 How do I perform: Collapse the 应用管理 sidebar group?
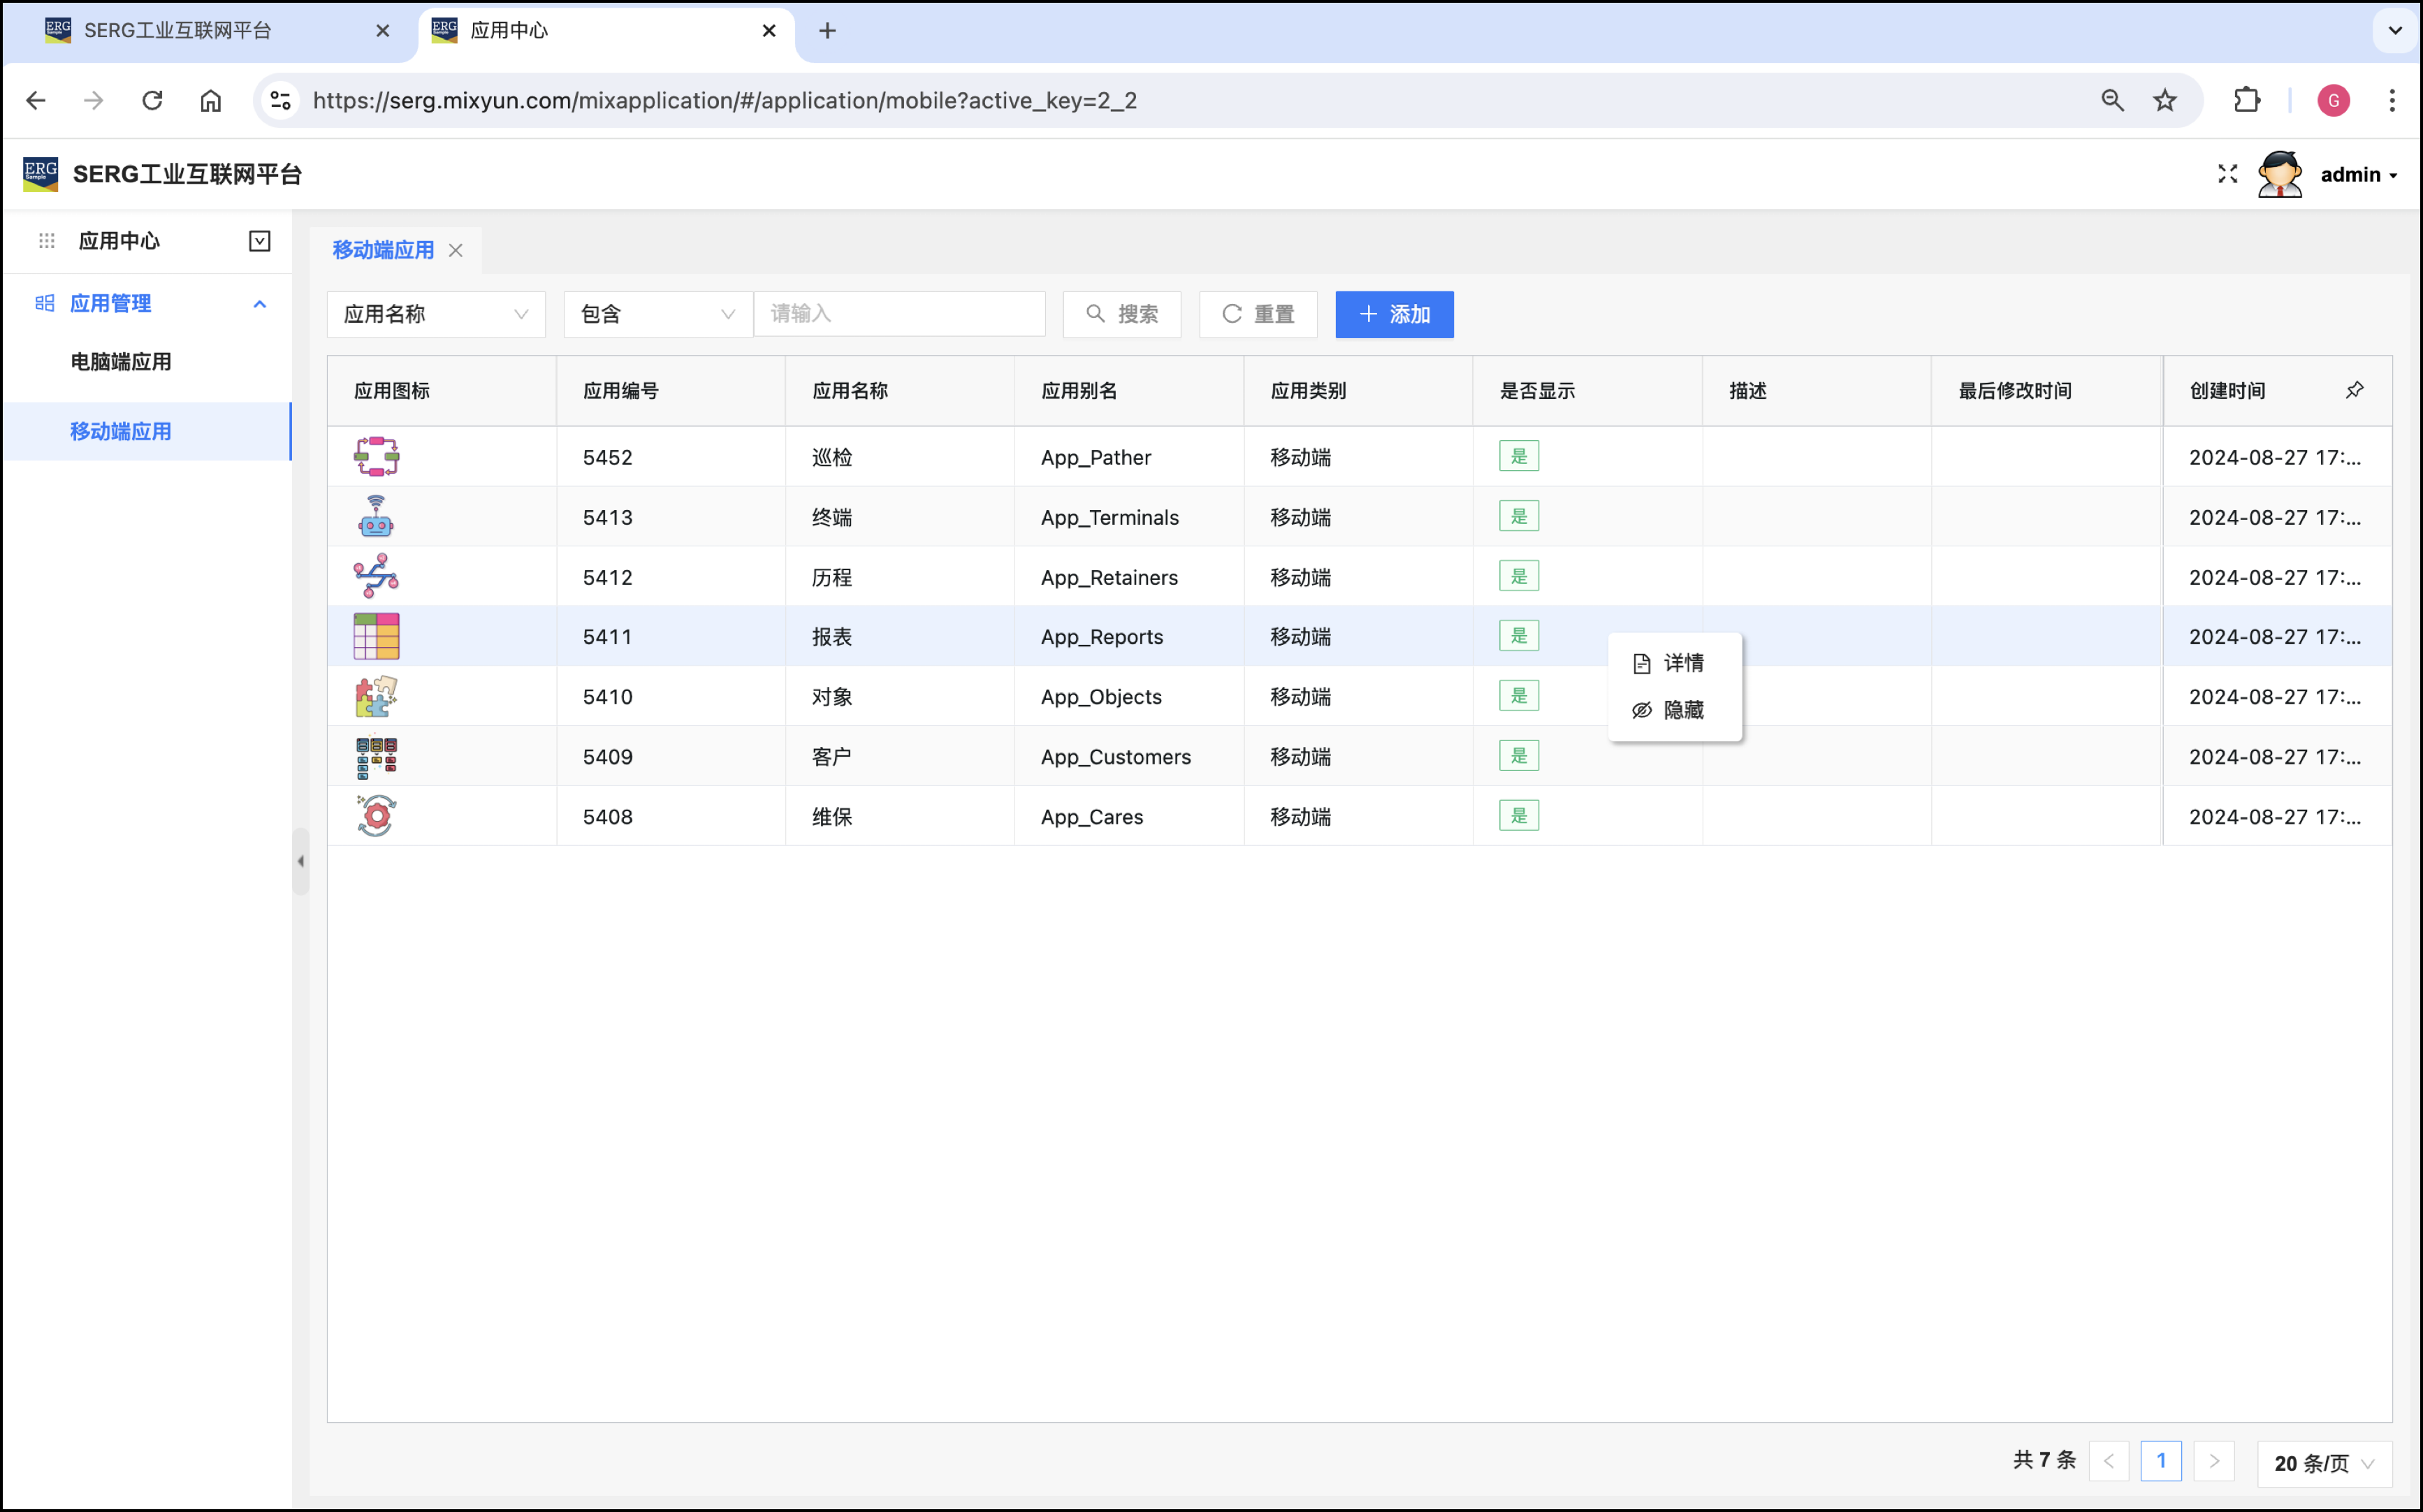tap(259, 303)
